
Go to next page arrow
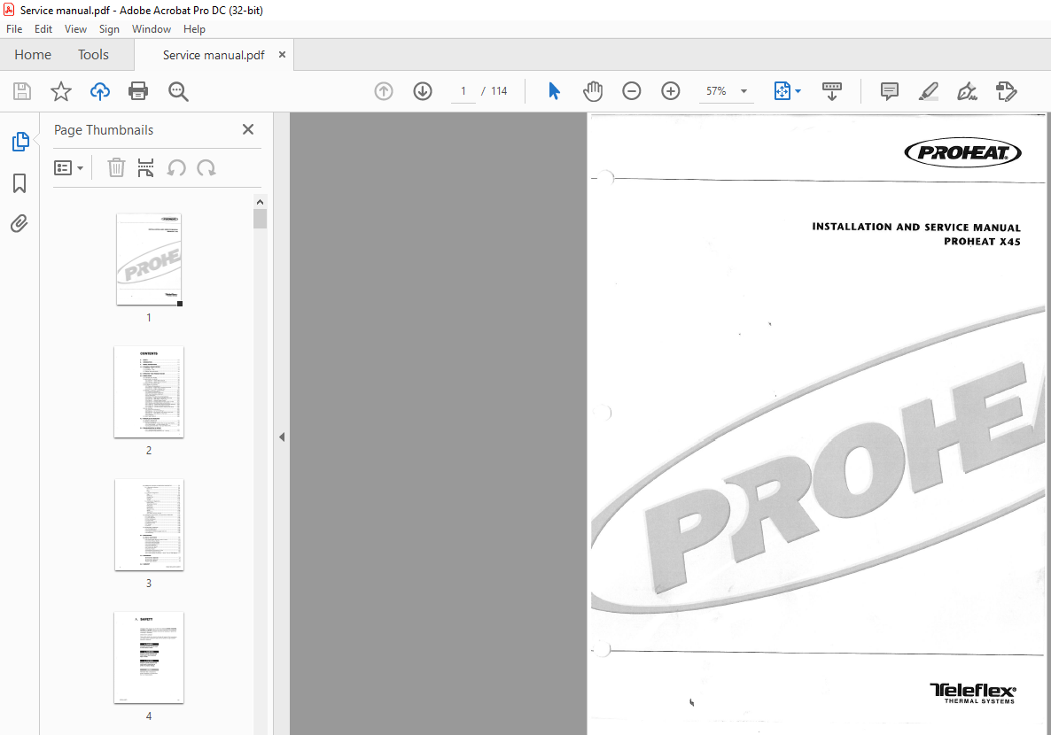point(423,91)
